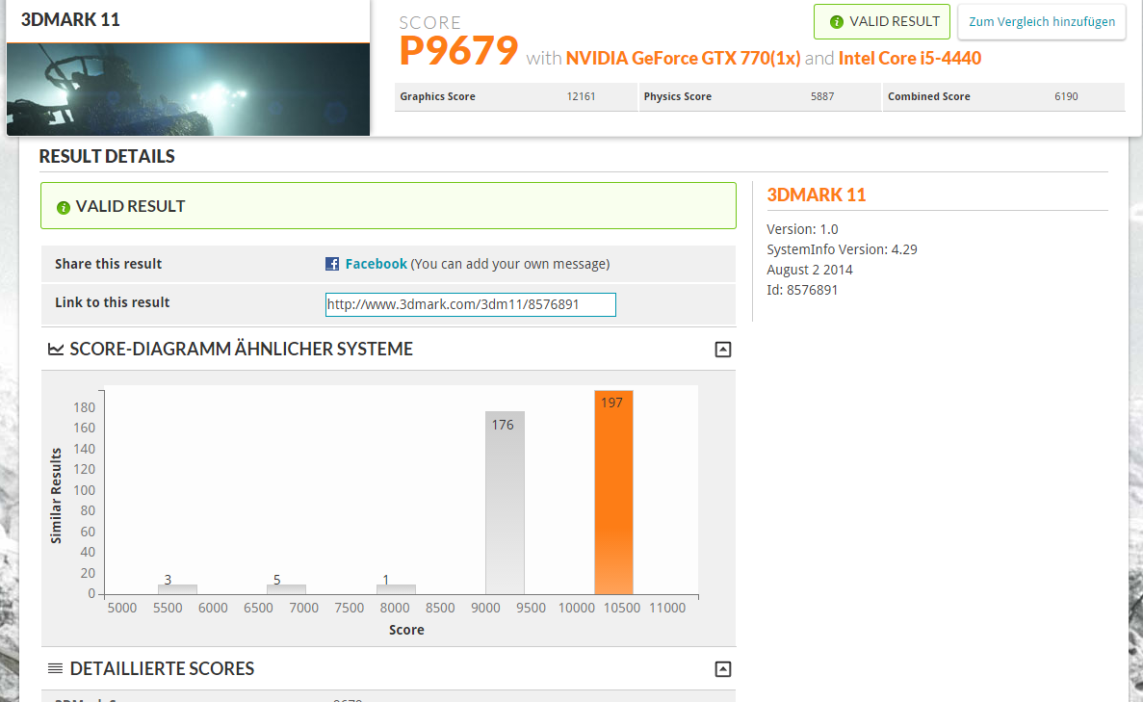Open the Intel Core i5-4440 link
This screenshot has width=1143, height=702.
coord(910,59)
